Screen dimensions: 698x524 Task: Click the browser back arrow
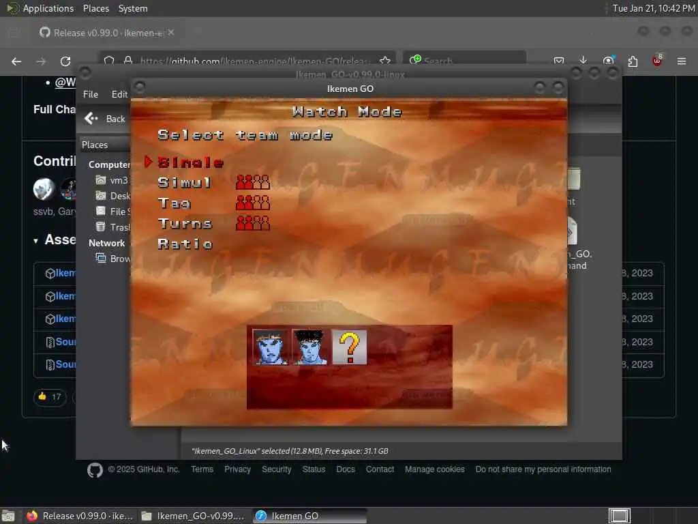[16, 61]
